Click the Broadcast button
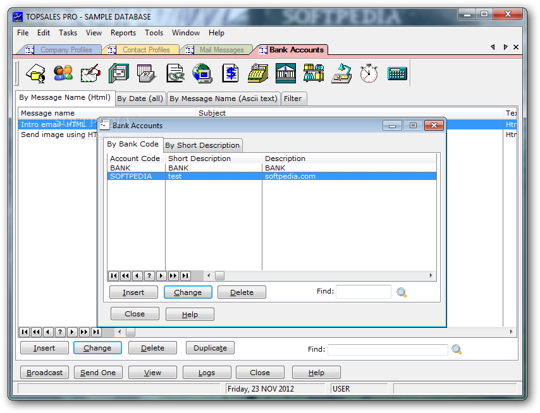 pyautogui.click(x=44, y=373)
